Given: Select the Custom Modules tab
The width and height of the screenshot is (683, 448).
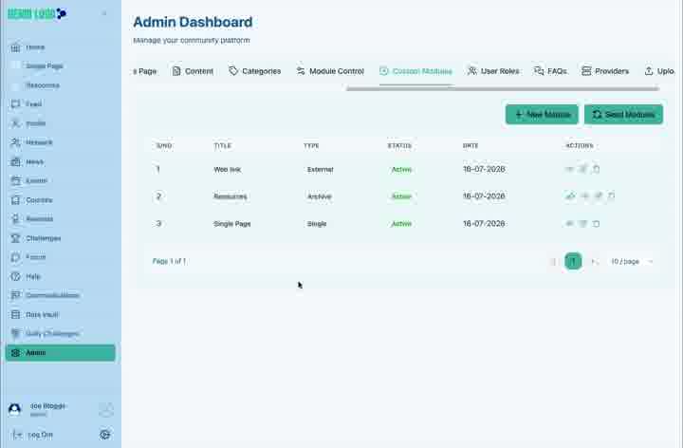Looking at the screenshot, I should point(416,71).
